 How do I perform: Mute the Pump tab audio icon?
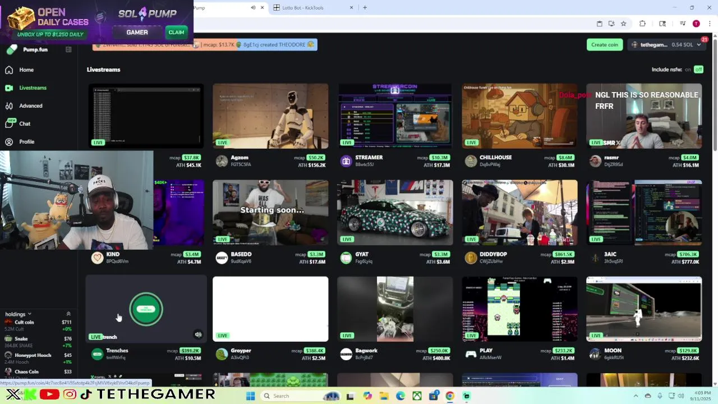pyautogui.click(x=253, y=8)
